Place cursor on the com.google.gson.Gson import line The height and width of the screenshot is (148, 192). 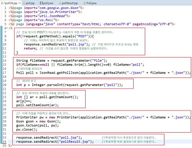pos(46,8)
